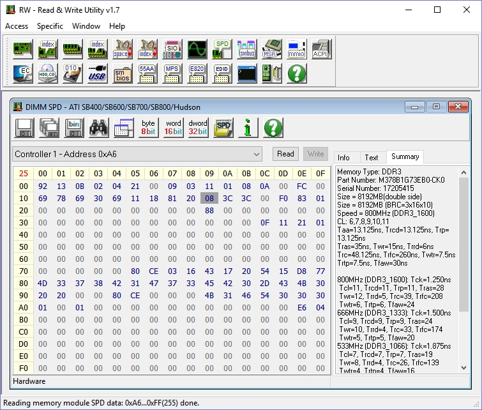Select highlighted cell 08 at offset 19

click(209, 199)
